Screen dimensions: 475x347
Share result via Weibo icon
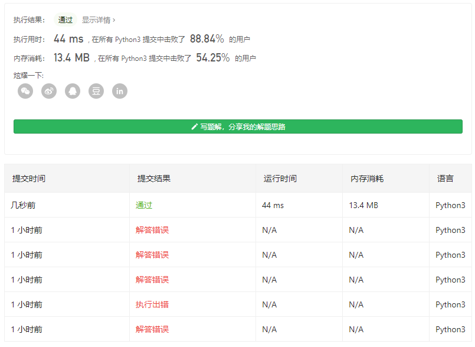pyautogui.click(x=49, y=91)
